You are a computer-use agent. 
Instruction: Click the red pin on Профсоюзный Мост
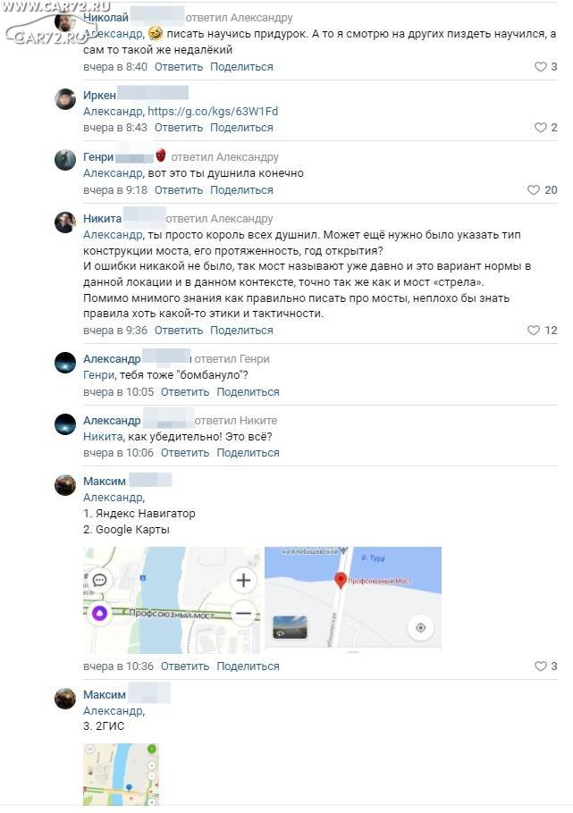[341, 581]
